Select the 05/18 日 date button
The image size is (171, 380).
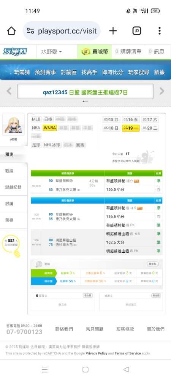(111, 128)
